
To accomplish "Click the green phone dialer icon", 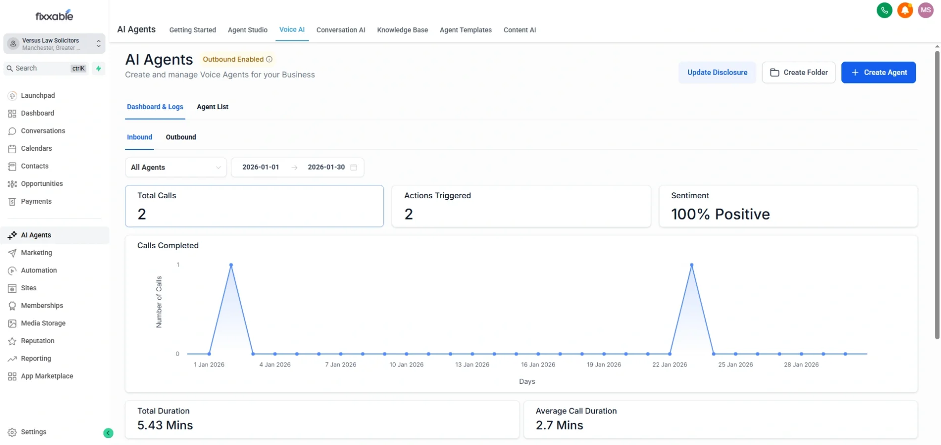I will (x=884, y=10).
